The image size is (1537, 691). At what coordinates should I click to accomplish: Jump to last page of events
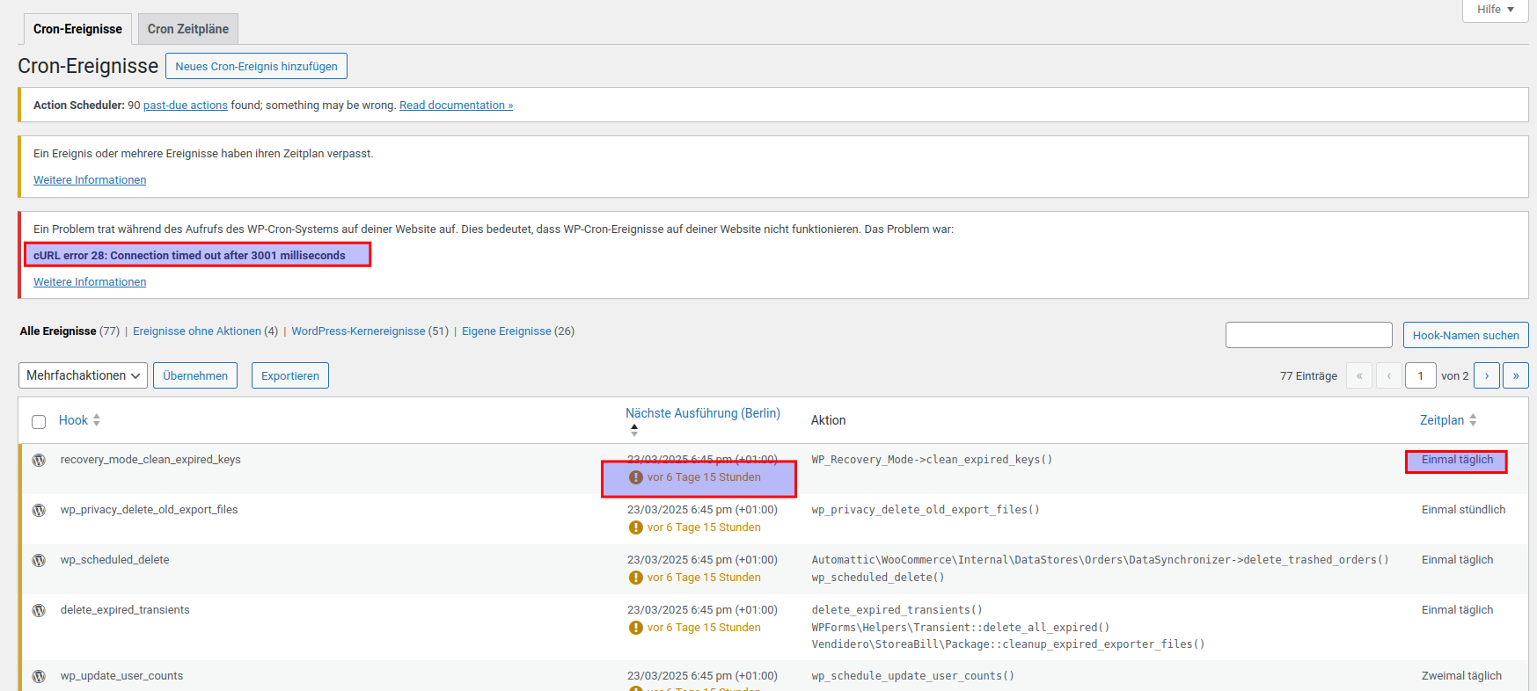point(1515,375)
